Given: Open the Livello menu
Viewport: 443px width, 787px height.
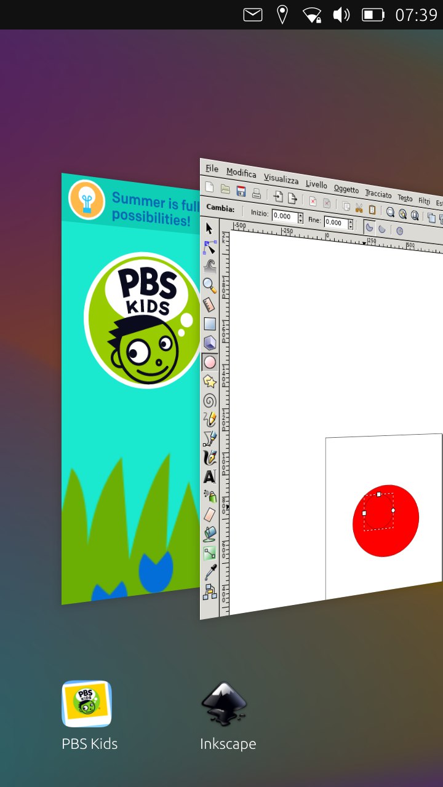Looking at the screenshot, I should (x=316, y=184).
